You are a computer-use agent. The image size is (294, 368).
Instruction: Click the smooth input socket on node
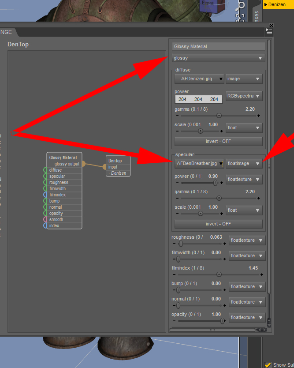[45, 219]
